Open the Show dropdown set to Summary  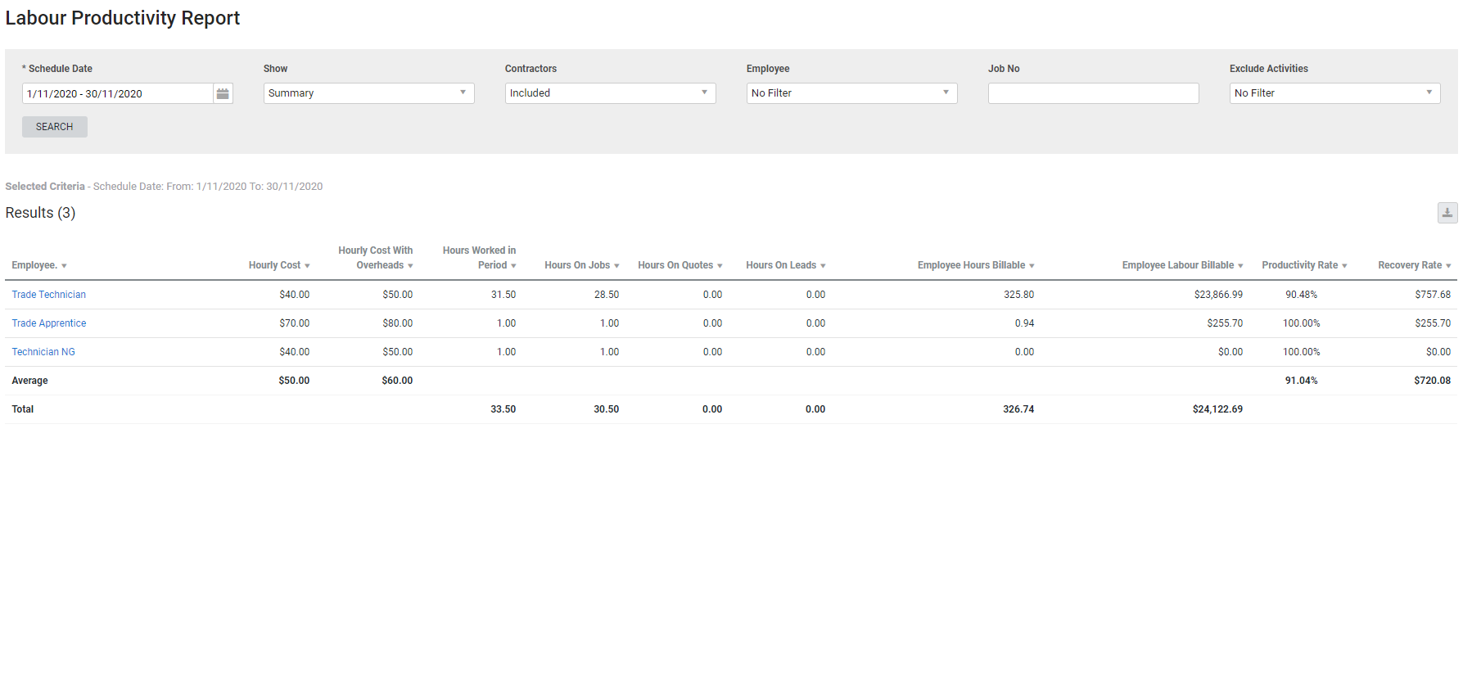point(368,93)
